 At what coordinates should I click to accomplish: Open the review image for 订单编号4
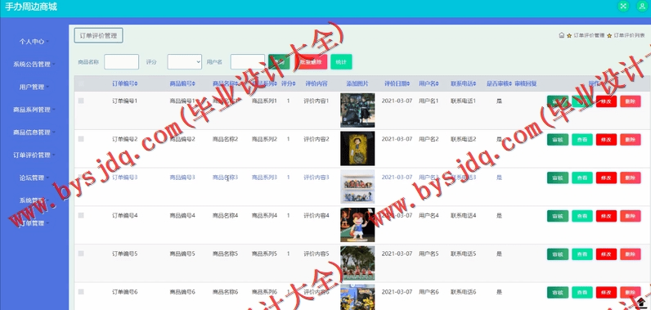point(357,225)
